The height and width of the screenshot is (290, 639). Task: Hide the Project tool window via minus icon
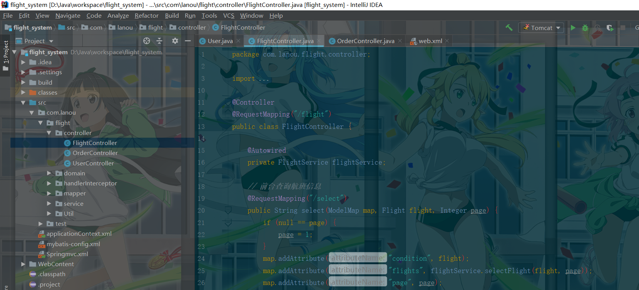(188, 41)
